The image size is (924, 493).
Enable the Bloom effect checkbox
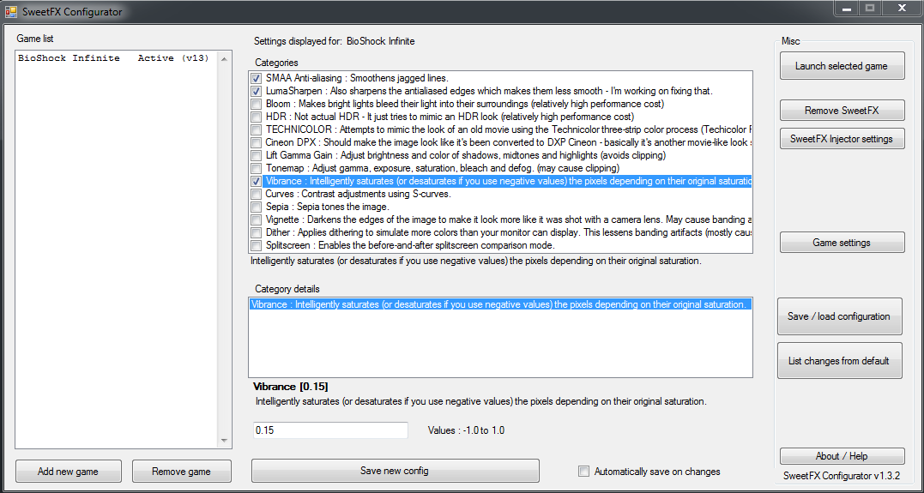[x=257, y=104]
